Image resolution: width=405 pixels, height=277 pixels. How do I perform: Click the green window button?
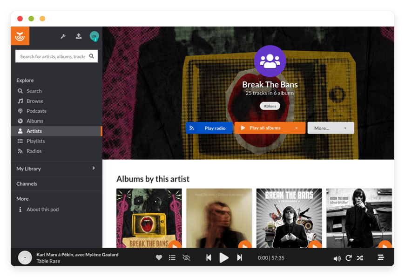coord(31,19)
